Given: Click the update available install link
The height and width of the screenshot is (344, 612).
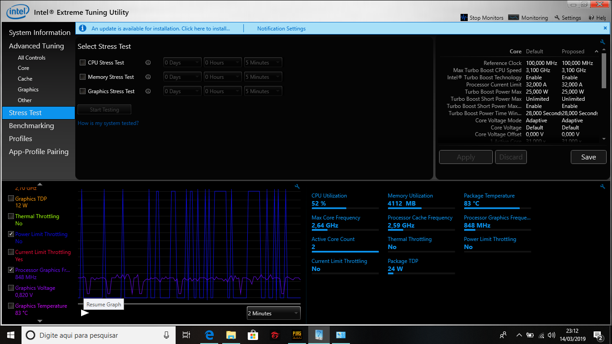Looking at the screenshot, I should pyautogui.click(x=160, y=29).
